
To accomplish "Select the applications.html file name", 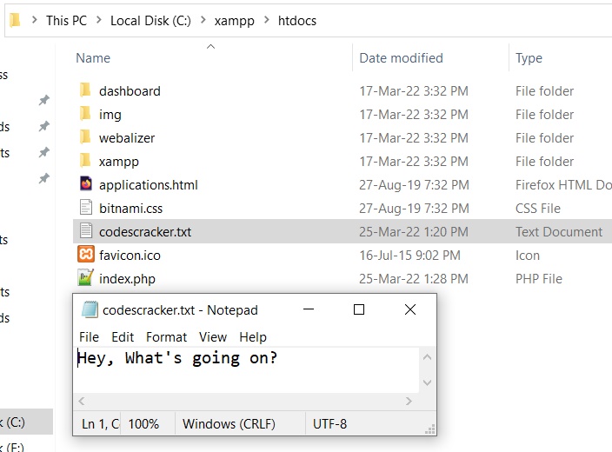I will 149,185.
